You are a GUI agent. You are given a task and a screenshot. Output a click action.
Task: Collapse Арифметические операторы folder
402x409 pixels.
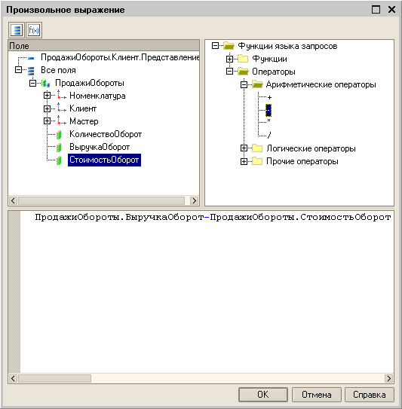(x=244, y=84)
